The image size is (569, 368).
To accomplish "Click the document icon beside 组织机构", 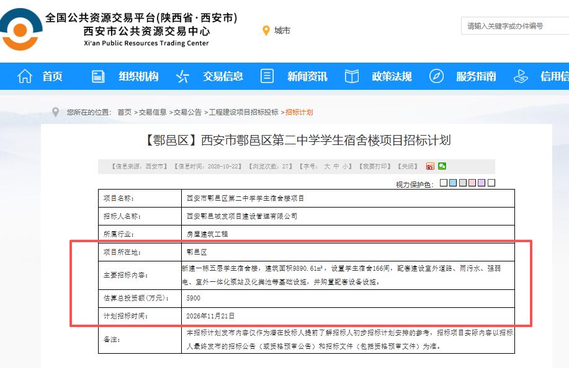I will (98, 76).
